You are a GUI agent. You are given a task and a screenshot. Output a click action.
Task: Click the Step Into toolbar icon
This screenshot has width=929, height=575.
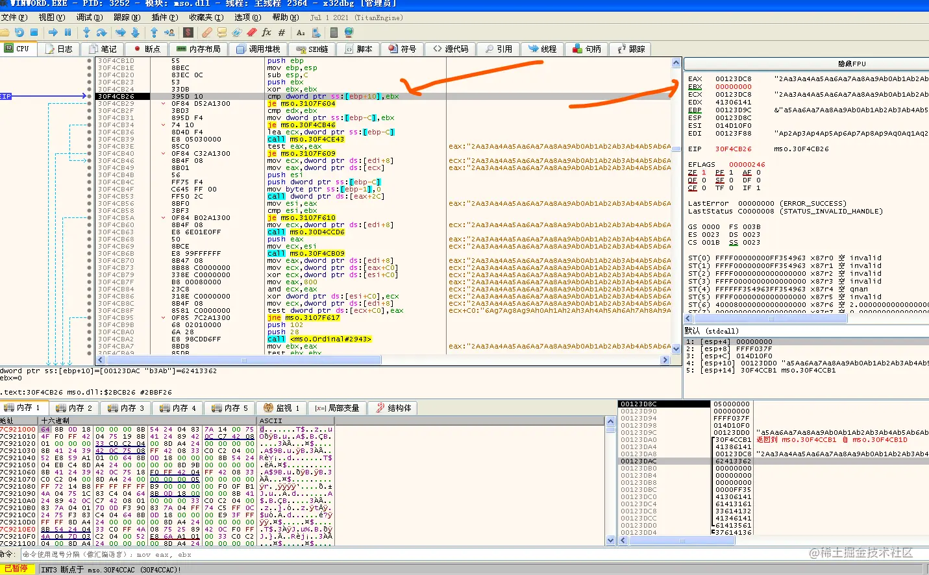coord(86,32)
